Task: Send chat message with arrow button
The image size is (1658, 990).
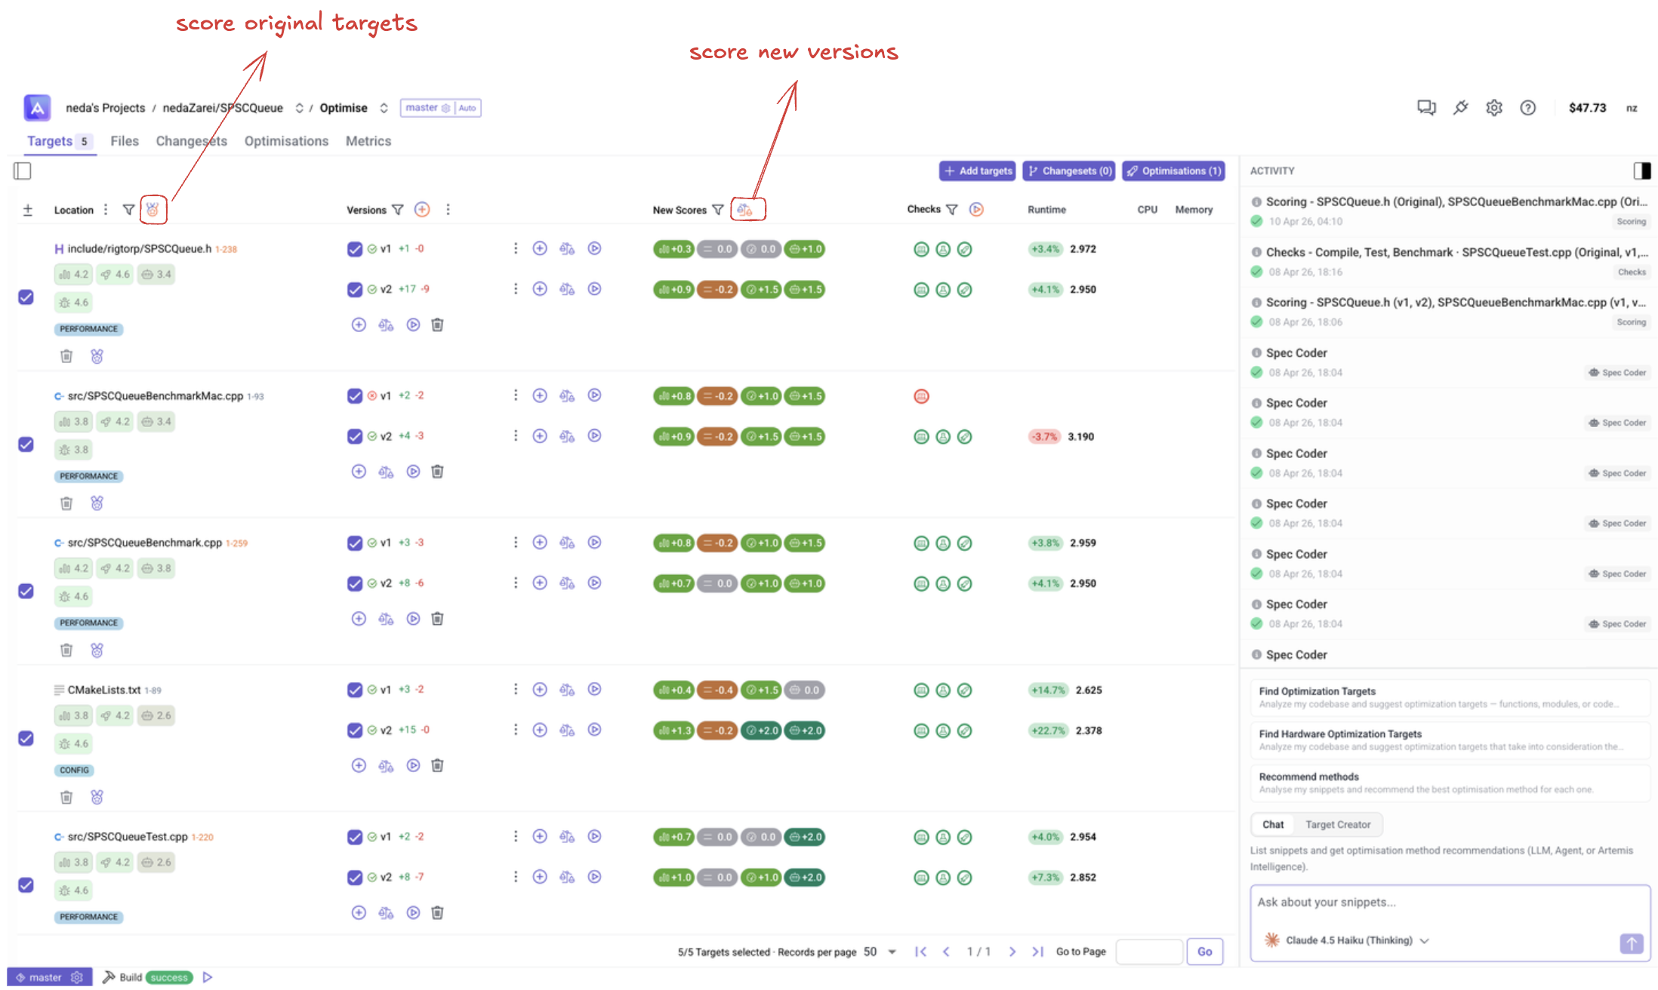Action: coord(1631,943)
